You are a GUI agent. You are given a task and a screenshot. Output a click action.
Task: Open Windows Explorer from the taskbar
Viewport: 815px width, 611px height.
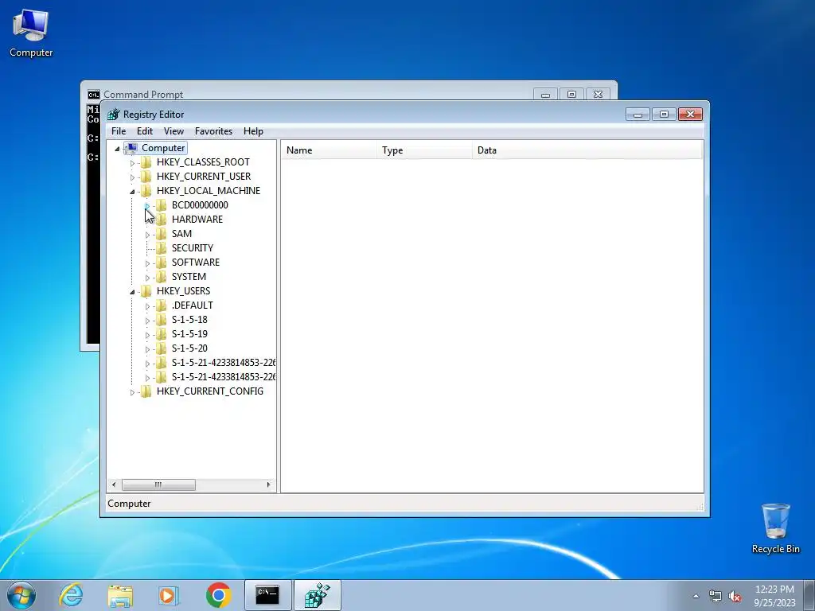(120, 595)
